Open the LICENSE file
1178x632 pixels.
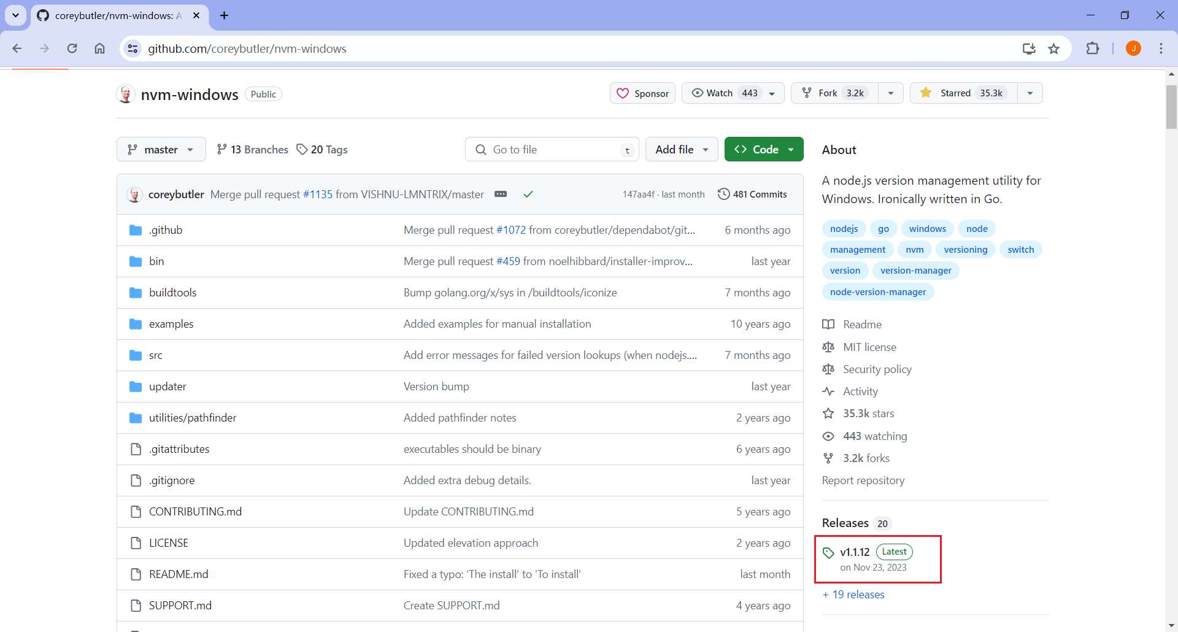click(x=169, y=543)
